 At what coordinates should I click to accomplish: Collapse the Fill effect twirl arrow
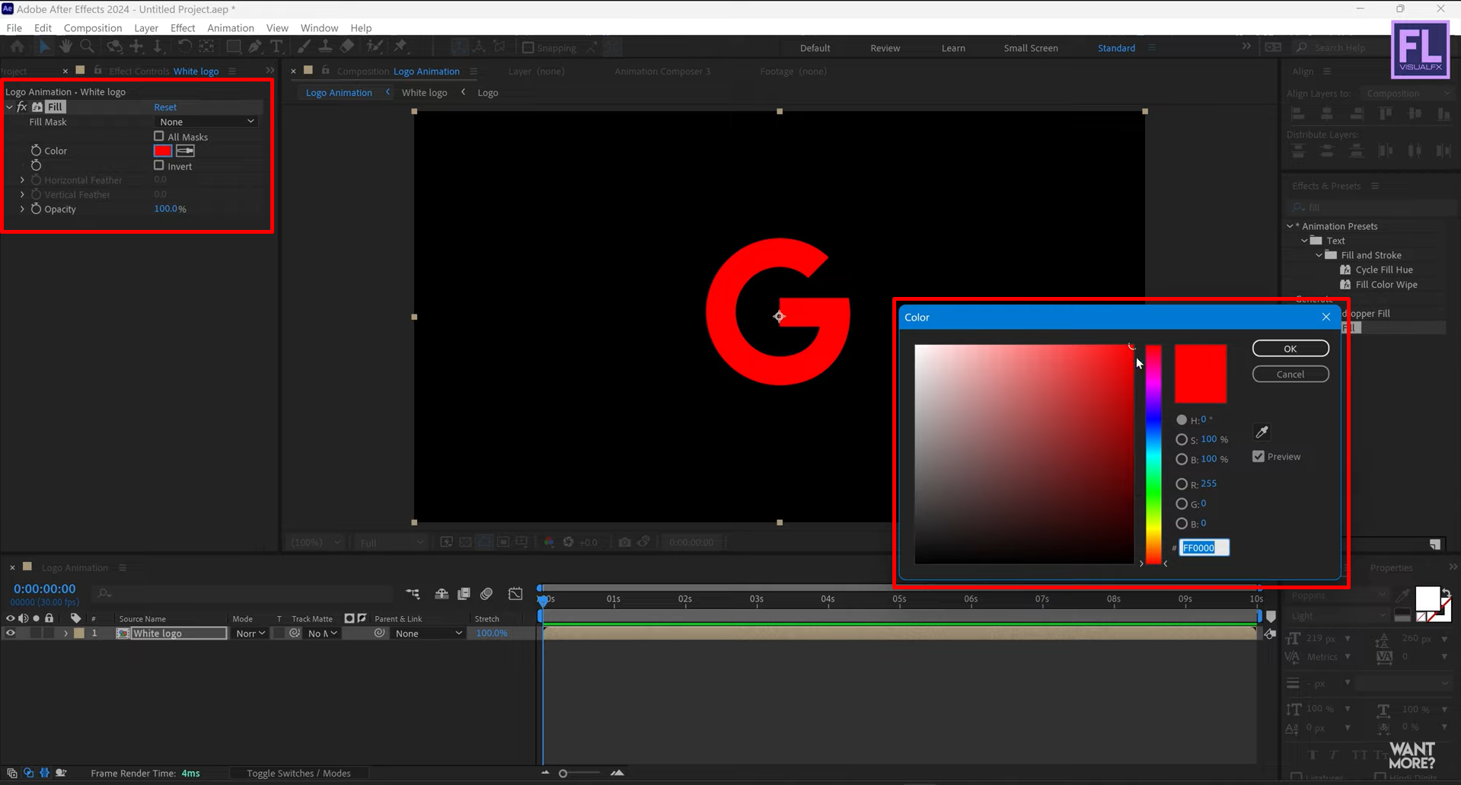pyautogui.click(x=9, y=107)
